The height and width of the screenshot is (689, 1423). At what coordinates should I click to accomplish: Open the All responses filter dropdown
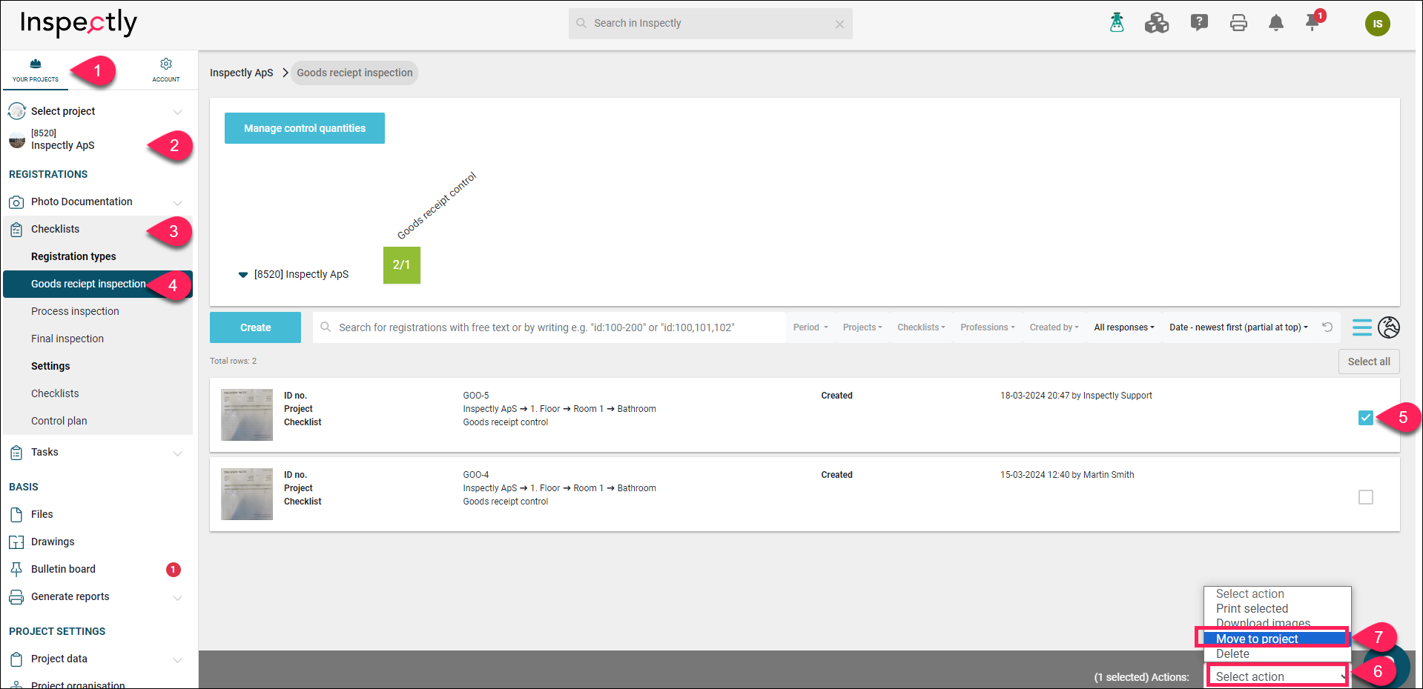tap(1124, 327)
